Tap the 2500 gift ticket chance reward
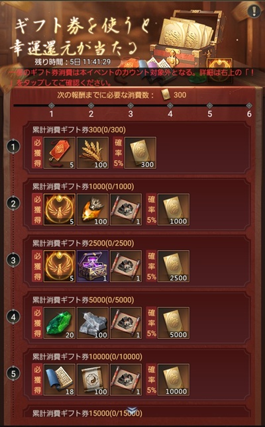This screenshot has height=427, width=265. point(174,266)
